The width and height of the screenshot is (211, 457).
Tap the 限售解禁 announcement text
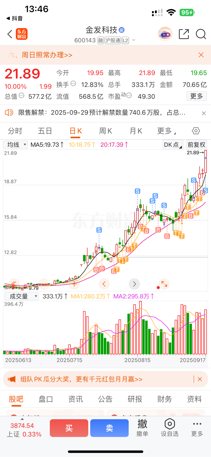click(x=102, y=112)
